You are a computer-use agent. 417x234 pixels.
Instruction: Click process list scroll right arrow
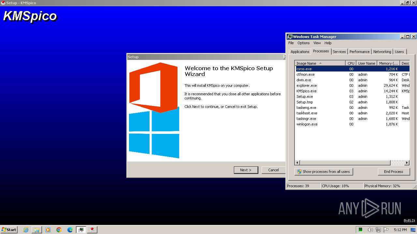click(407, 162)
